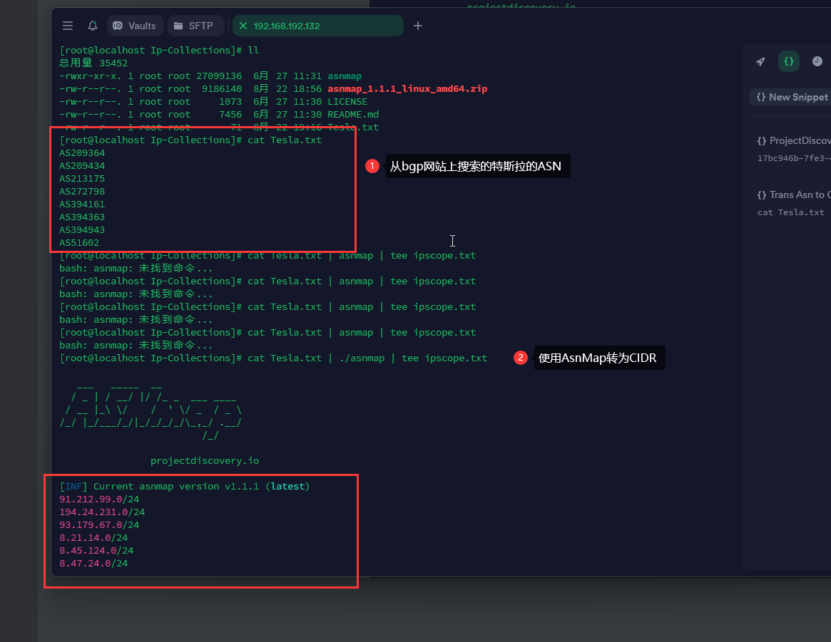Click asnmap_1.1.1_linux_amd64.zip file name
831x642 pixels.
[x=407, y=88]
